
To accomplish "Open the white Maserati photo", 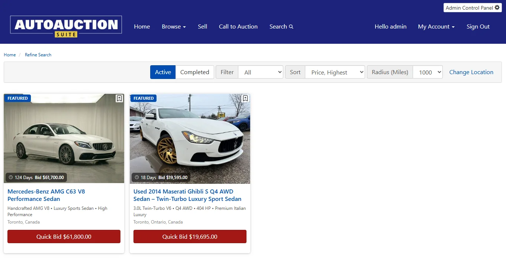I will click(x=190, y=139).
